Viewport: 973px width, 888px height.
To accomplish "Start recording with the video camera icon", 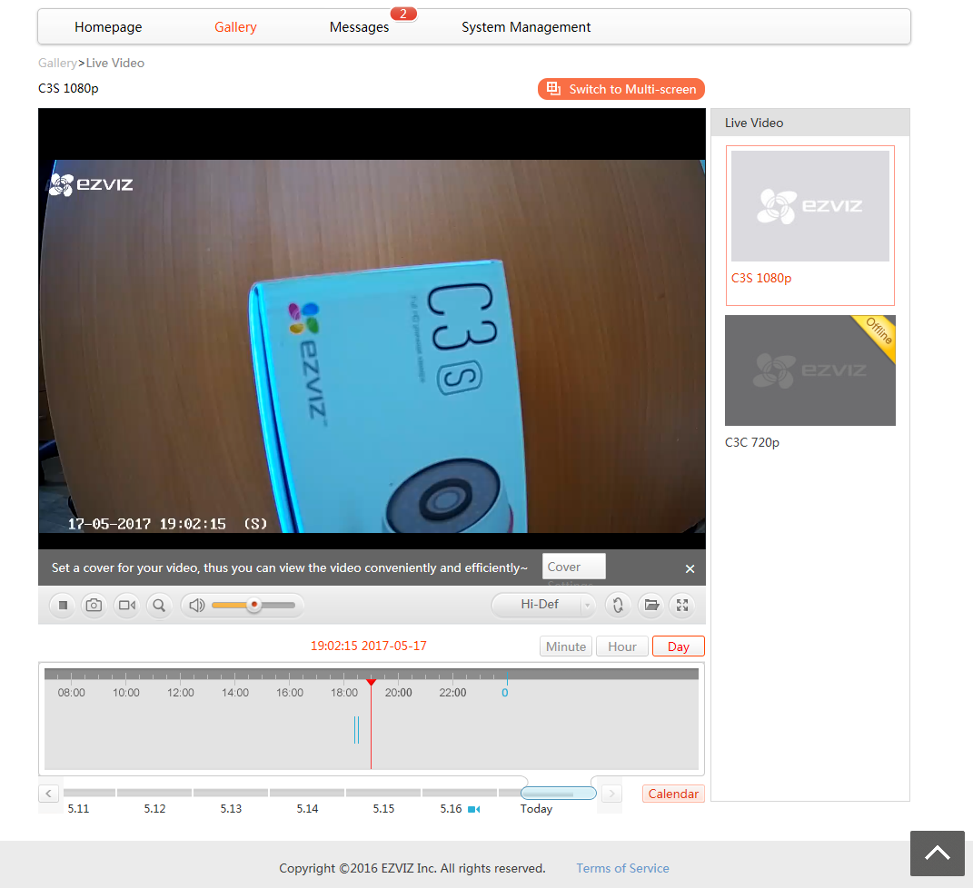I will click(126, 606).
